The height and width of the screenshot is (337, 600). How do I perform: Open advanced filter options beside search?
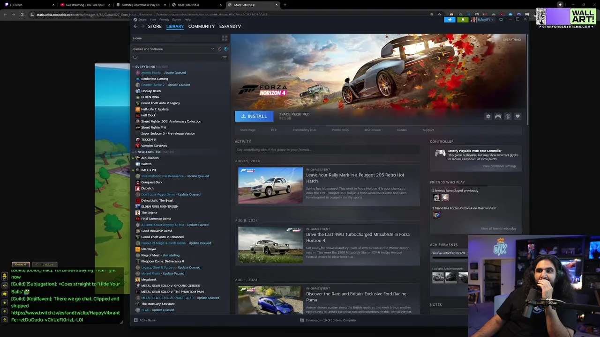[x=225, y=58]
